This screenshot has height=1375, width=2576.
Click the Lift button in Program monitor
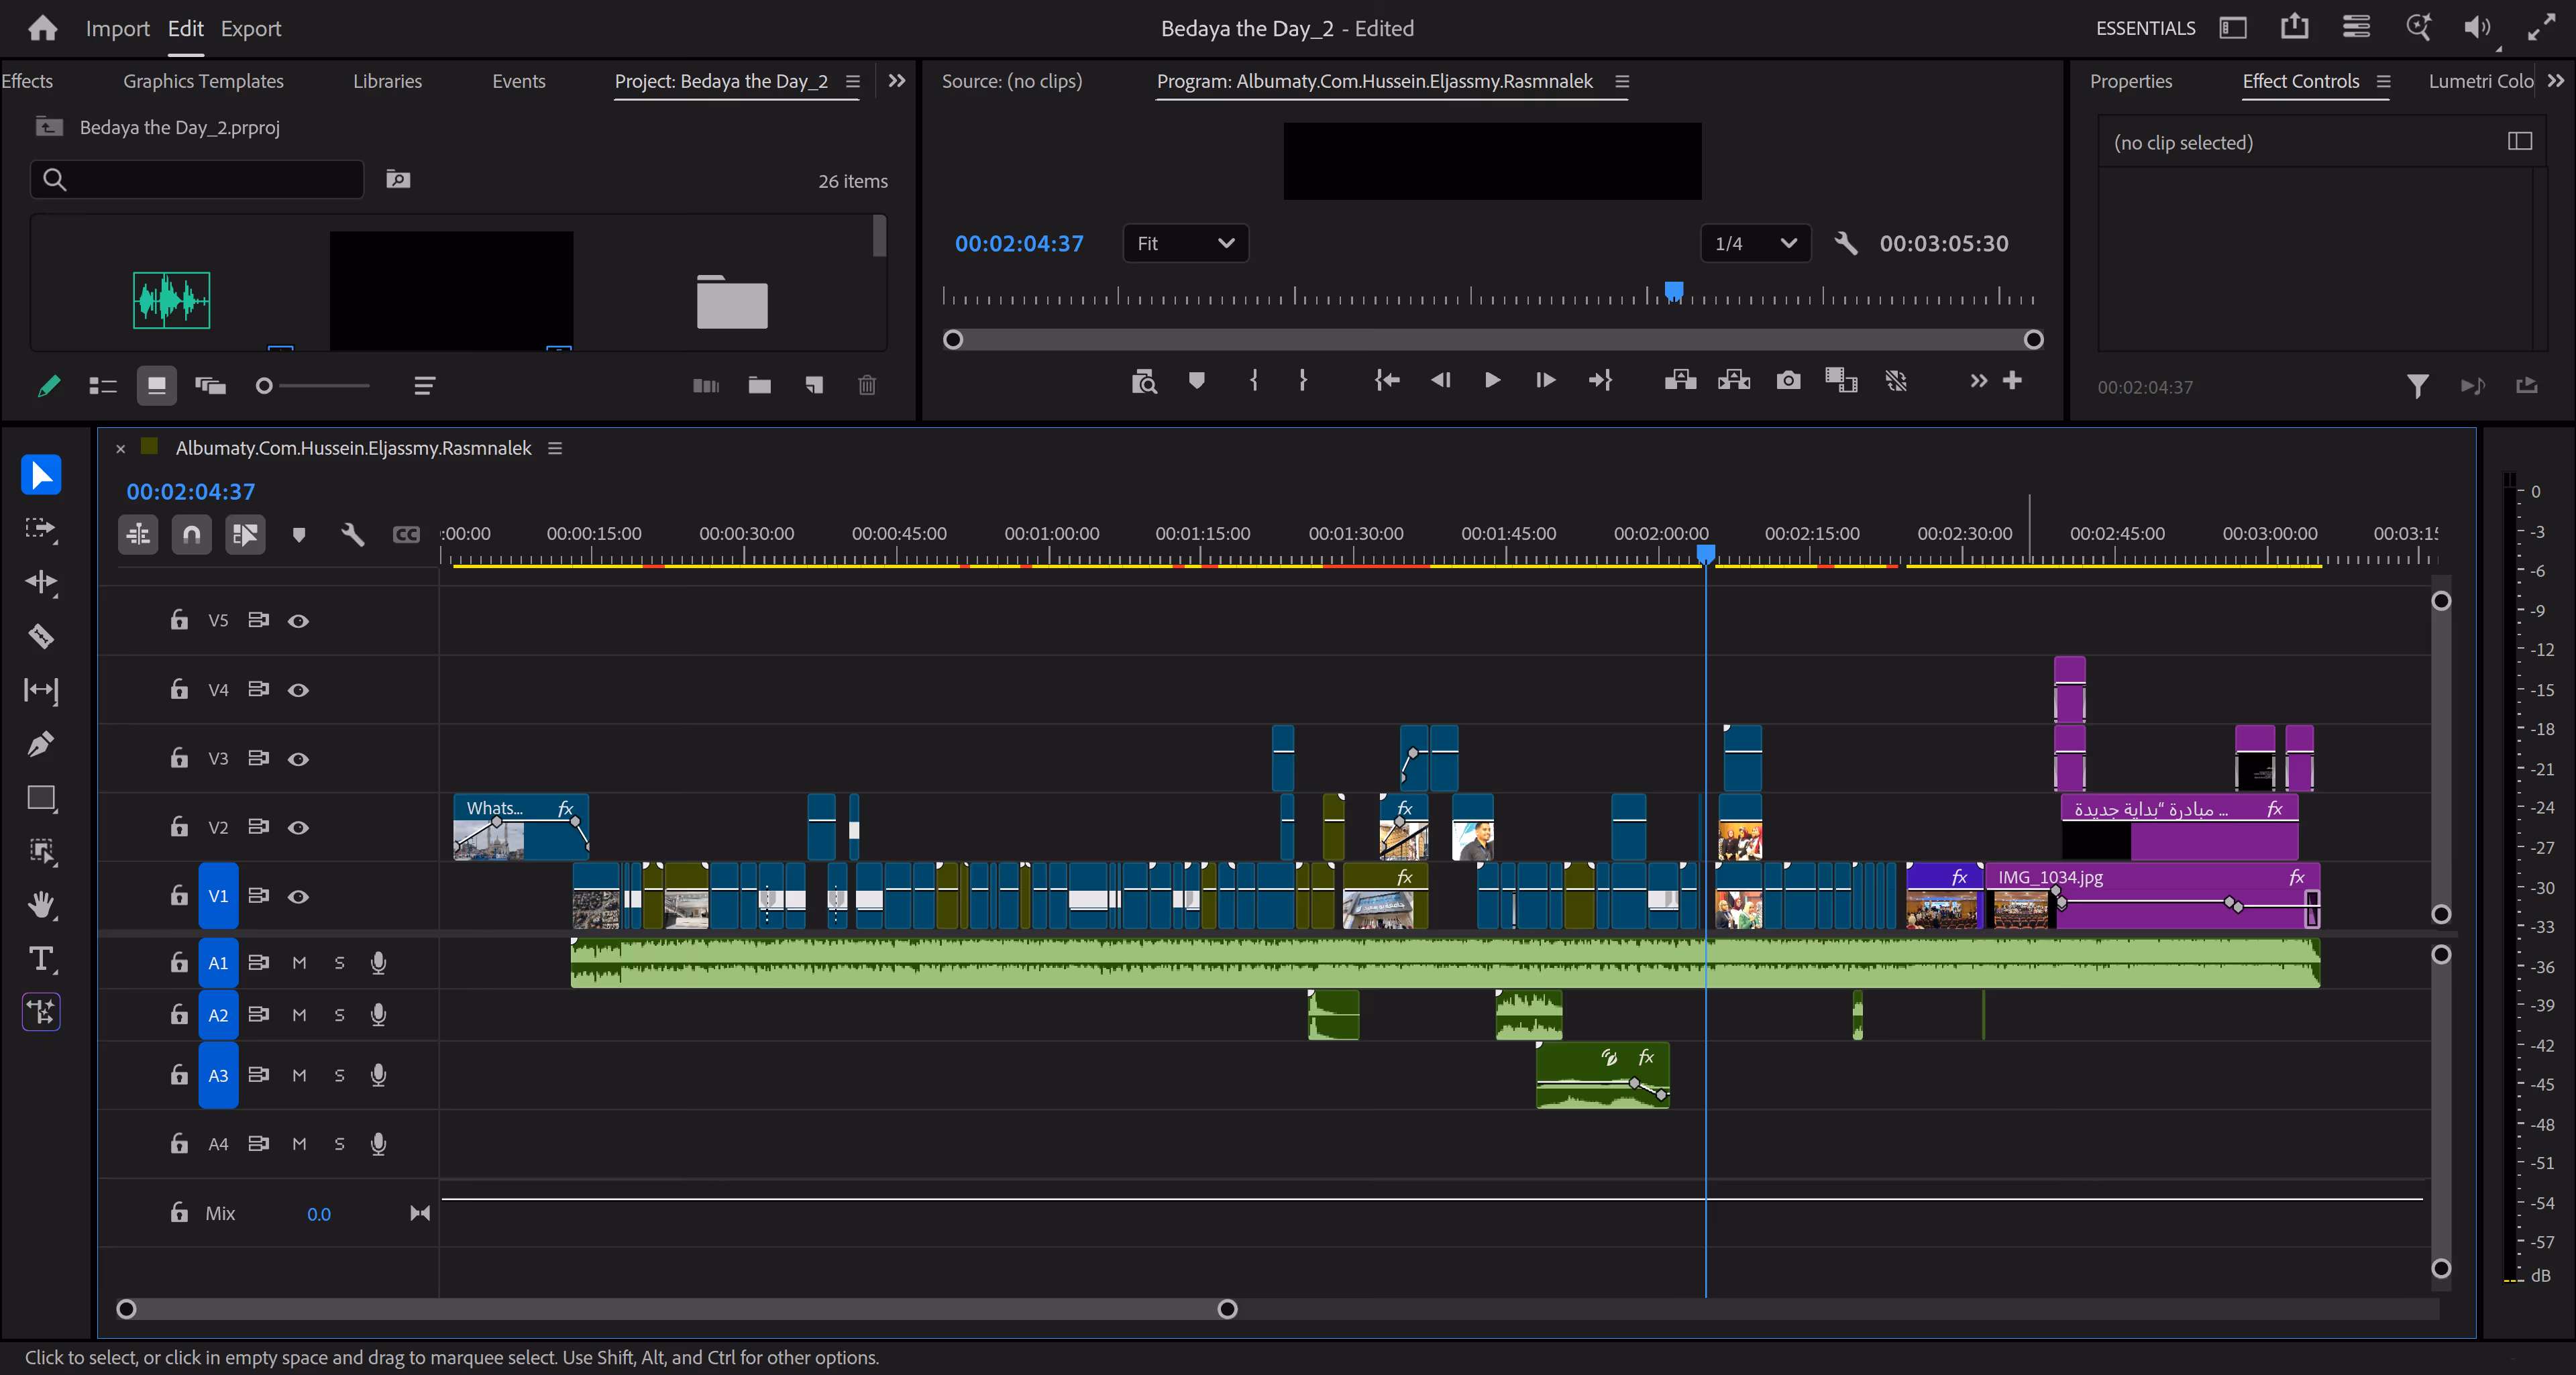tap(1680, 380)
